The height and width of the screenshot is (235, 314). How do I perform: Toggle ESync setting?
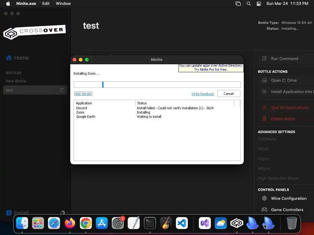click(263, 159)
